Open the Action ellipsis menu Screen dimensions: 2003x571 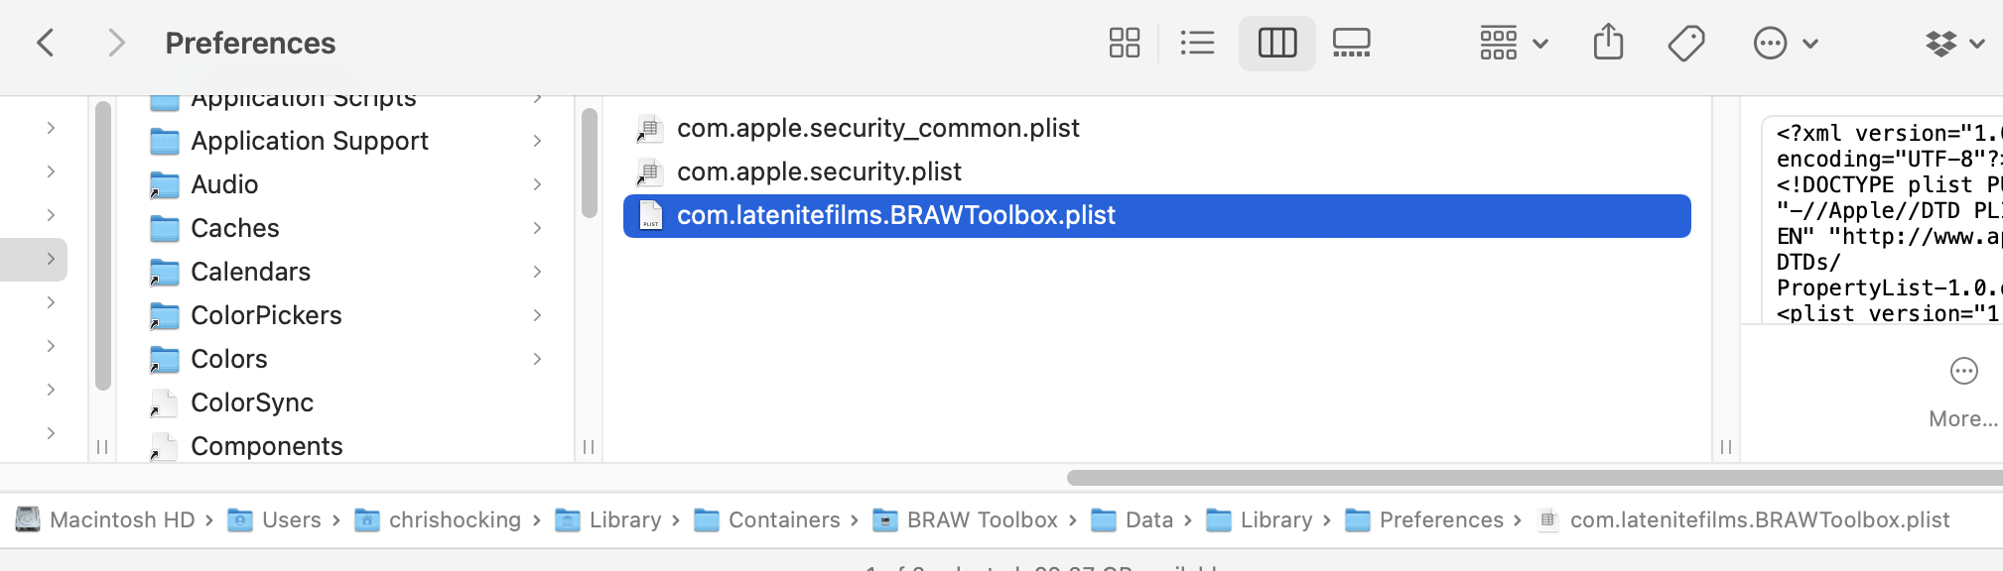[1784, 43]
